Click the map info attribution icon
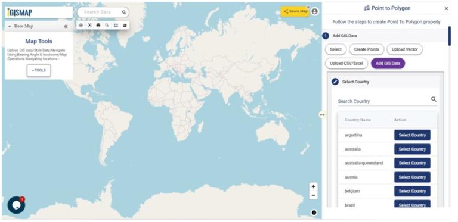Viewport: 458px width, 222px height. click(x=314, y=212)
